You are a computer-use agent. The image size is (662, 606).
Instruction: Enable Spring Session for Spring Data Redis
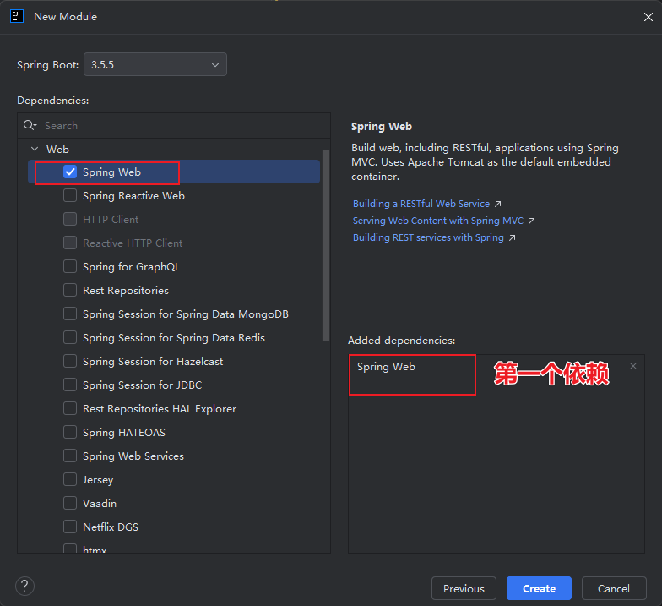point(70,338)
